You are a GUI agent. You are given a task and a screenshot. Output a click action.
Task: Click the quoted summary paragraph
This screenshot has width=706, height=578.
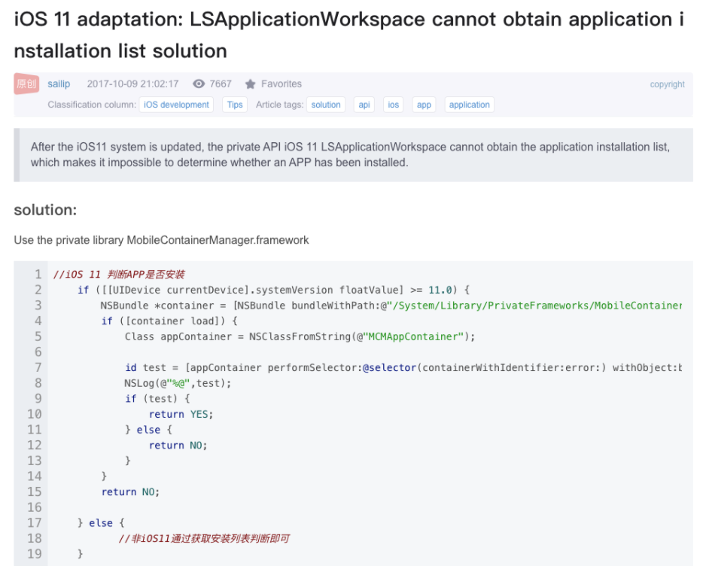point(350,154)
